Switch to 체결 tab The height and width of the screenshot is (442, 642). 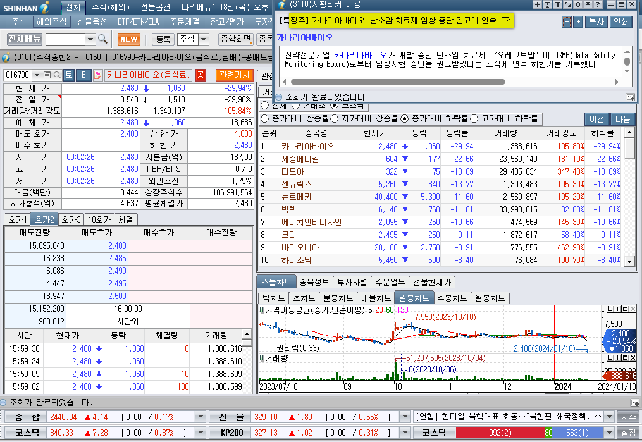click(x=126, y=220)
